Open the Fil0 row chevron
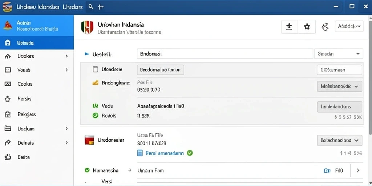Viewport: 372px width, 186px height. point(358,170)
